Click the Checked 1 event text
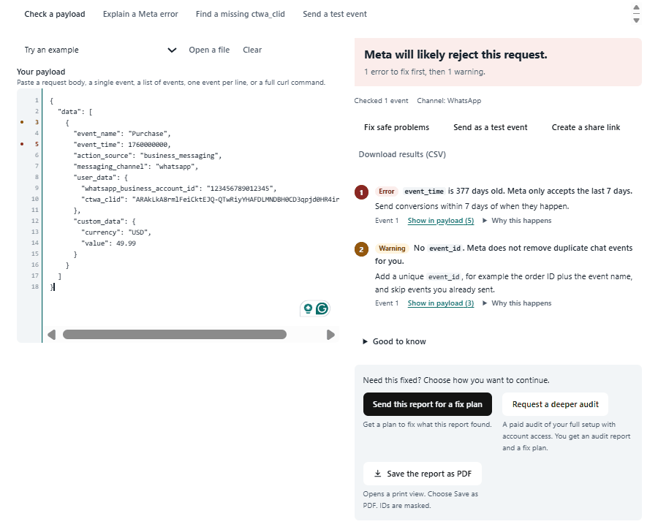The height and width of the screenshot is (527, 658). pos(381,101)
